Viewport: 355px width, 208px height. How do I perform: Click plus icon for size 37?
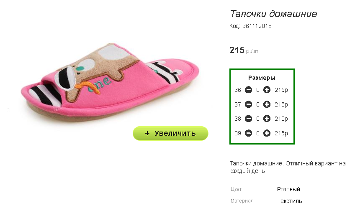coord(267,104)
